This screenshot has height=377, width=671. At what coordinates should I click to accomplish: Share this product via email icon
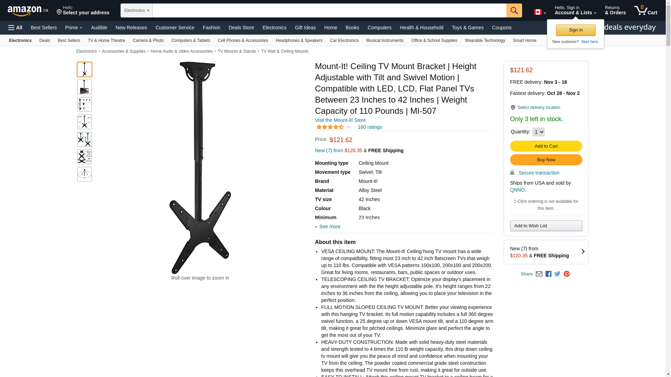pyautogui.click(x=539, y=274)
